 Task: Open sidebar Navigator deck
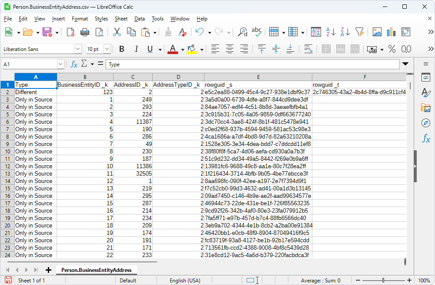(425, 123)
